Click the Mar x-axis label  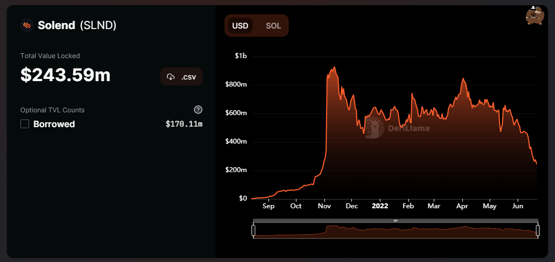tap(434, 206)
